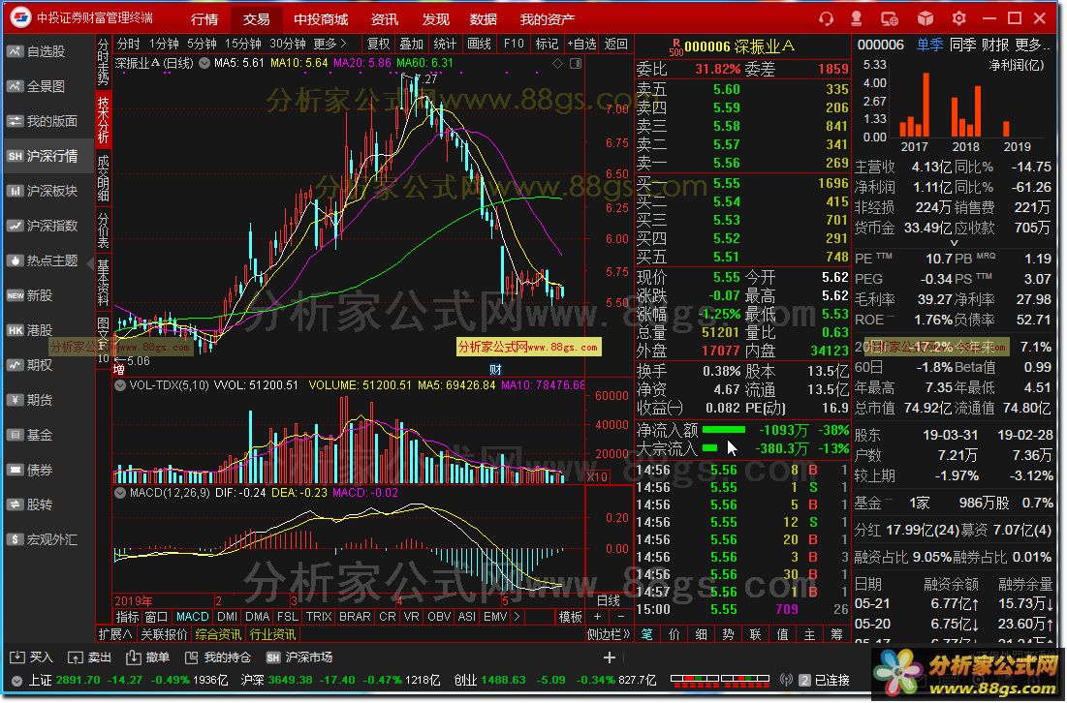
Task: Toggle 单季 single-quarter view
Action: pyautogui.click(x=930, y=45)
